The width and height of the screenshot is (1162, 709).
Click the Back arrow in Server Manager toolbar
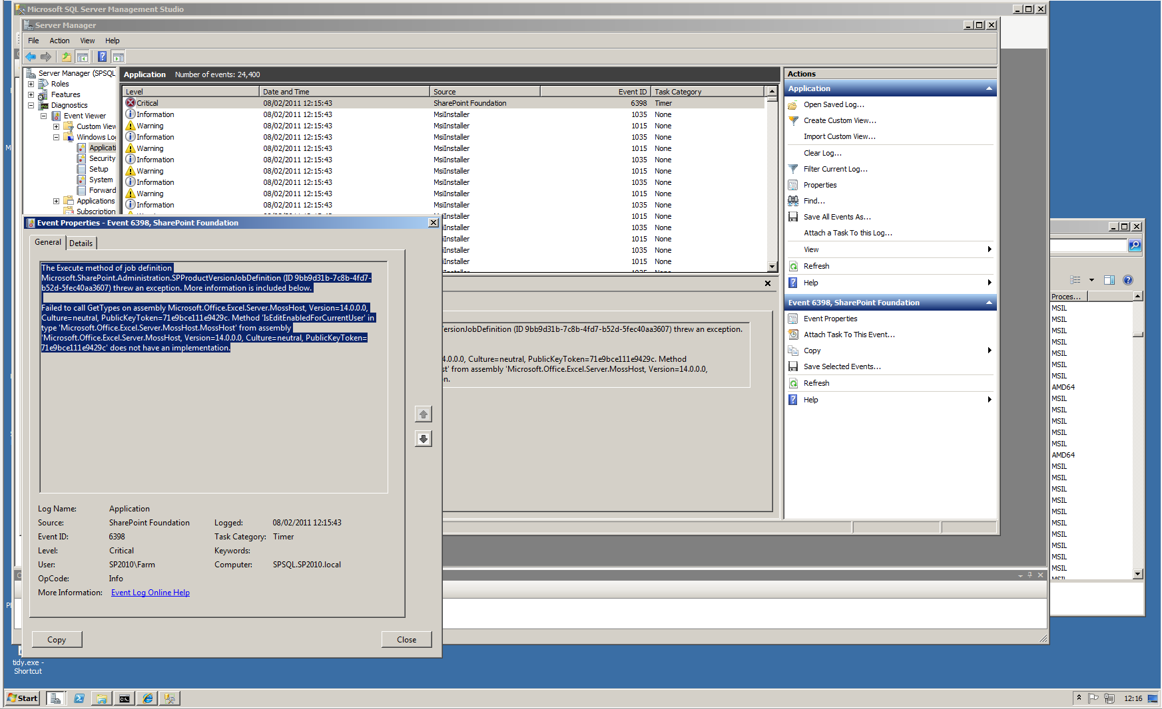click(x=31, y=57)
